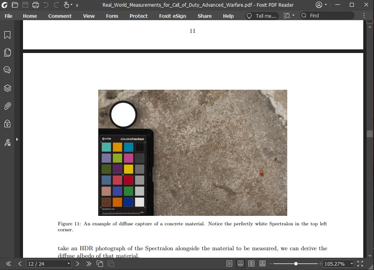Open the Comment ribbon tab
374x270 pixels.
click(60, 16)
